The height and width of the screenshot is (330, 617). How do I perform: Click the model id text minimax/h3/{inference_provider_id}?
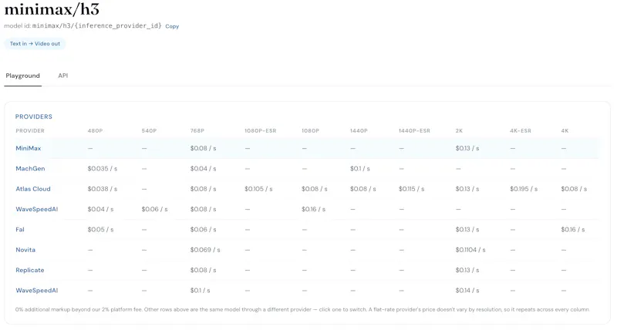[x=97, y=26]
